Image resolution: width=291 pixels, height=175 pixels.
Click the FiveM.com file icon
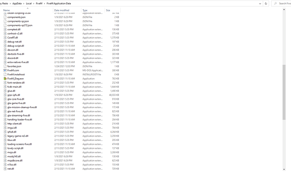coord(5,70)
